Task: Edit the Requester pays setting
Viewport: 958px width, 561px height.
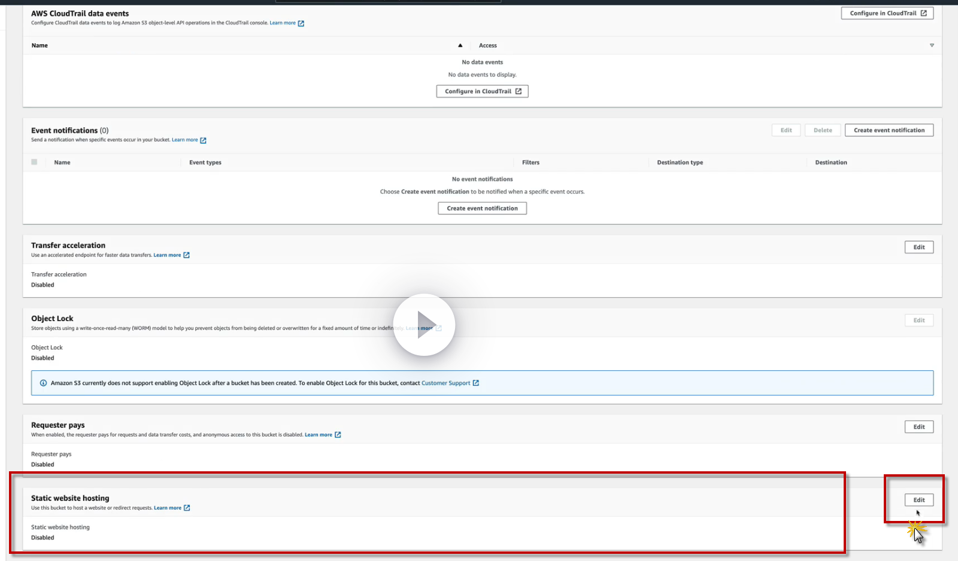Action: click(919, 427)
